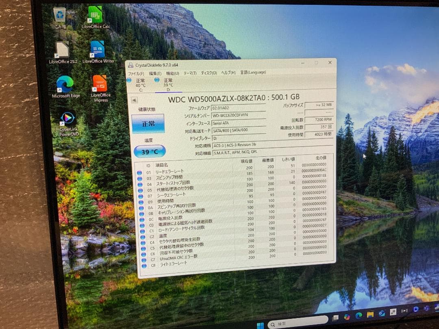
Task: Click the blue 正常 health status indicator
Action: [148, 124]
